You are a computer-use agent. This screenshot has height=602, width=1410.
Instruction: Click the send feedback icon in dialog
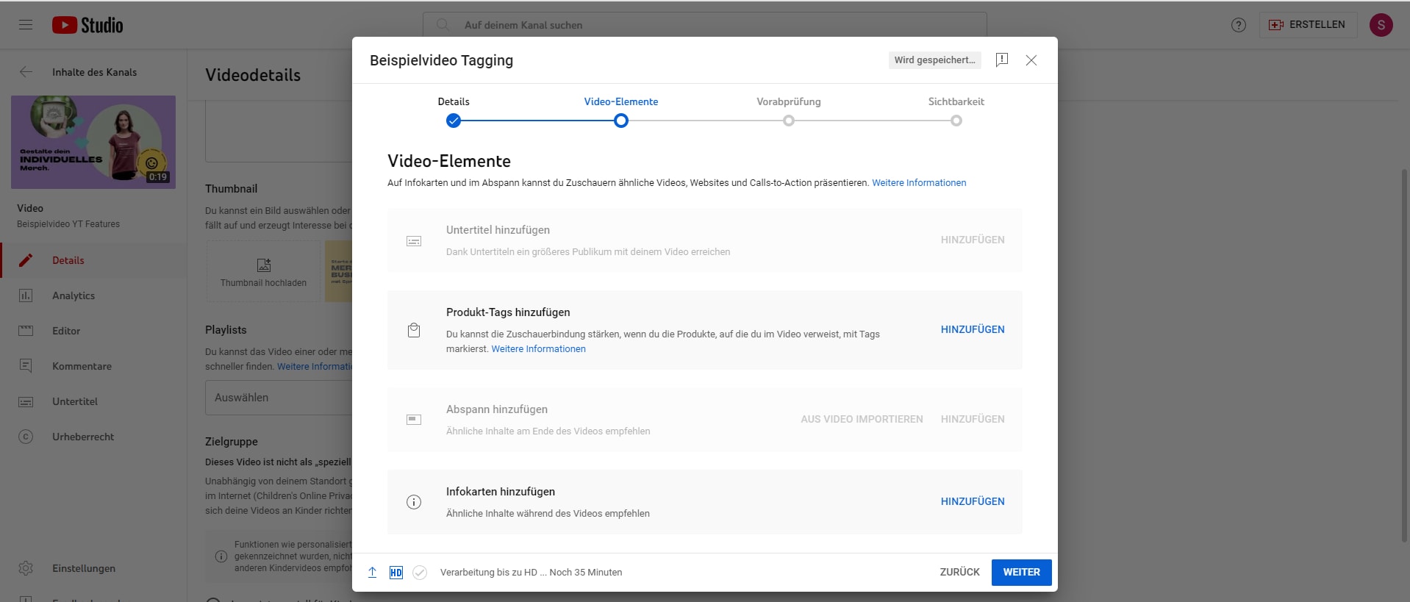1001,60
